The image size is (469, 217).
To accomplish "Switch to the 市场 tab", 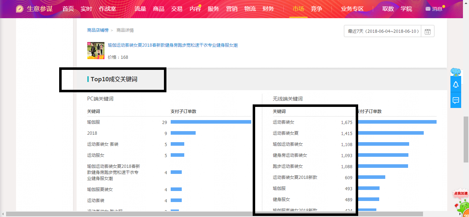I will 298,9.
